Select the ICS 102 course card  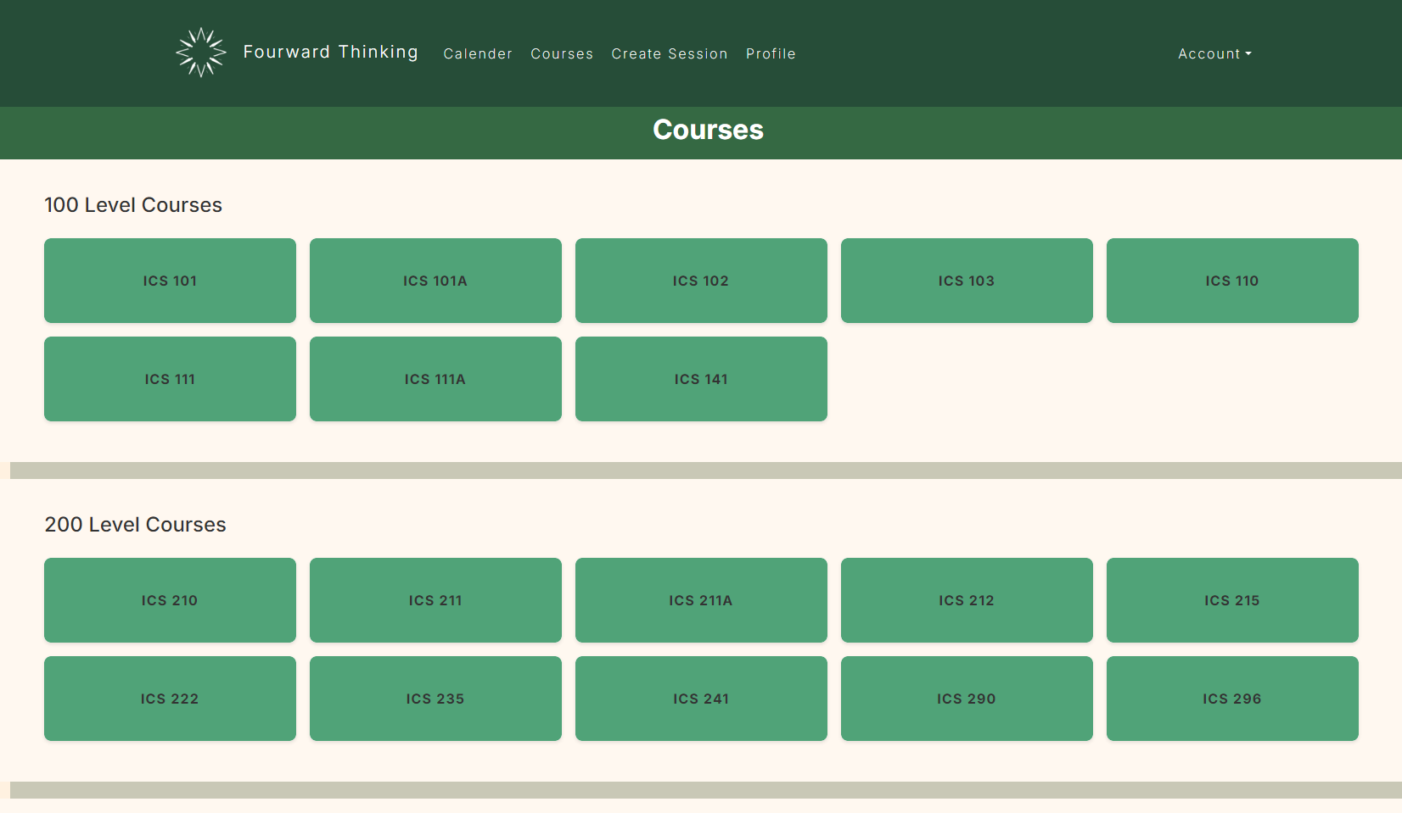(x=701, y=281)
